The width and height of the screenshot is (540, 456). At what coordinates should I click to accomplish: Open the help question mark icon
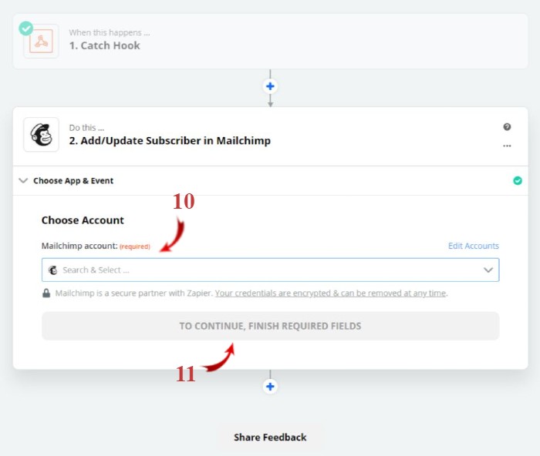[507, 127]
